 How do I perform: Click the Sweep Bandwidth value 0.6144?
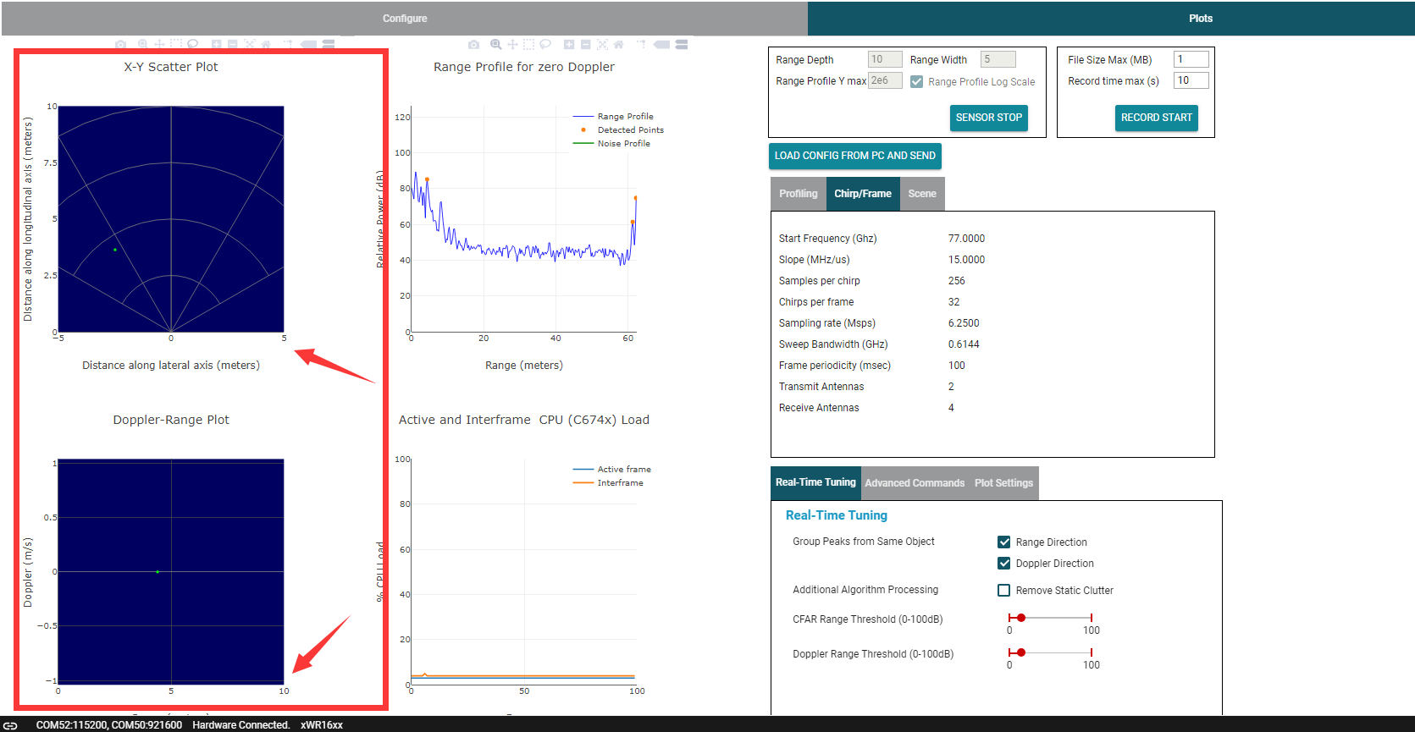[964, 344]
